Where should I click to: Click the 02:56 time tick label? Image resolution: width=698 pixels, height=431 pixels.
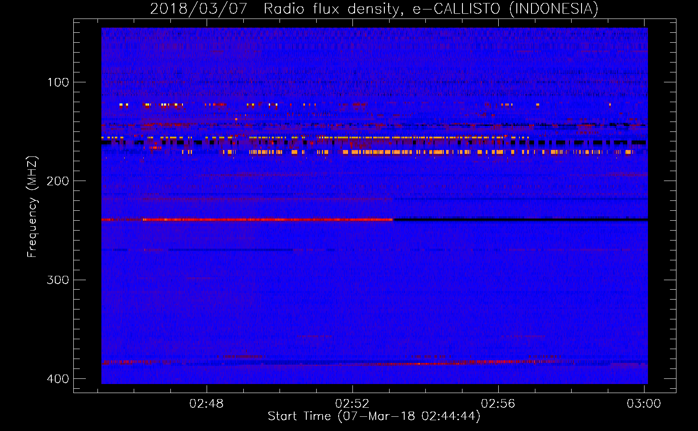498,403
